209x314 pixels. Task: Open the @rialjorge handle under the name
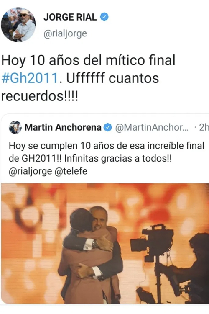[x=65, y=33]
